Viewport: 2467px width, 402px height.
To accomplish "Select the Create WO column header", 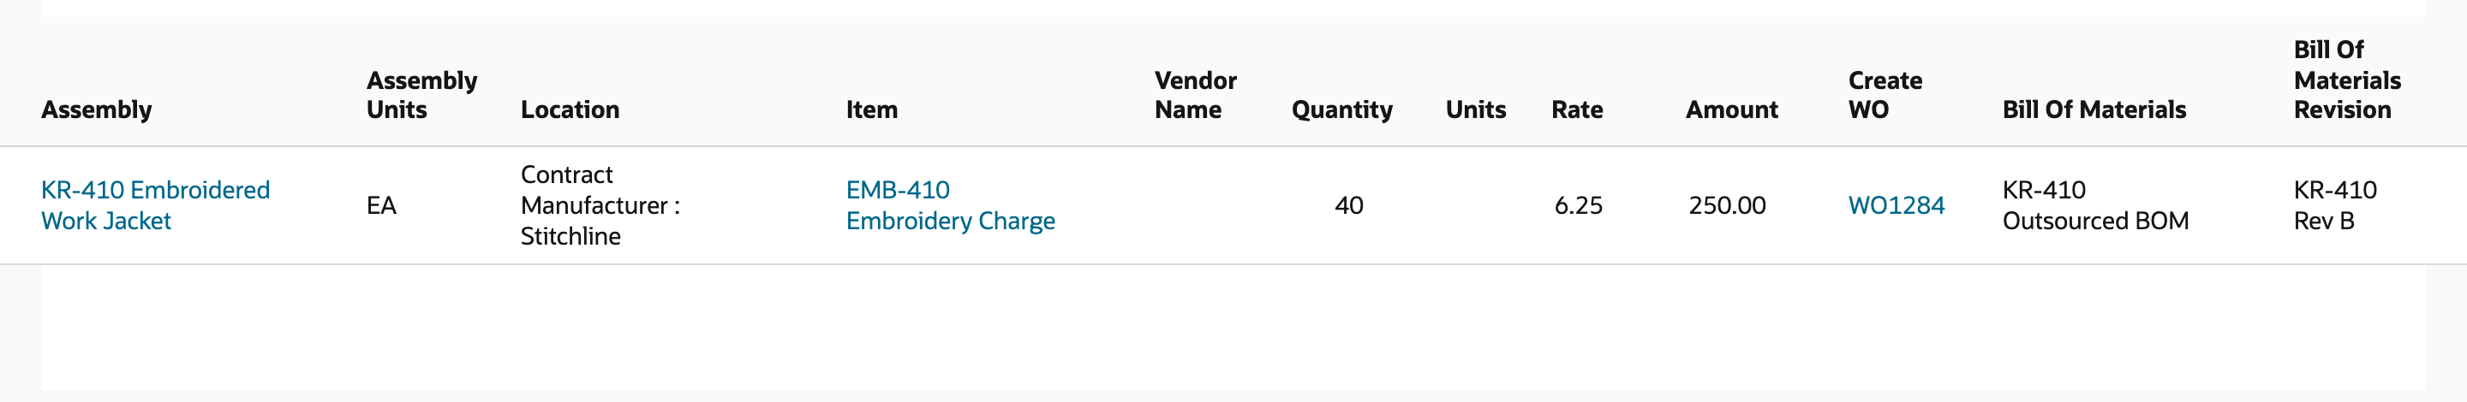I will pos(1885,95).
